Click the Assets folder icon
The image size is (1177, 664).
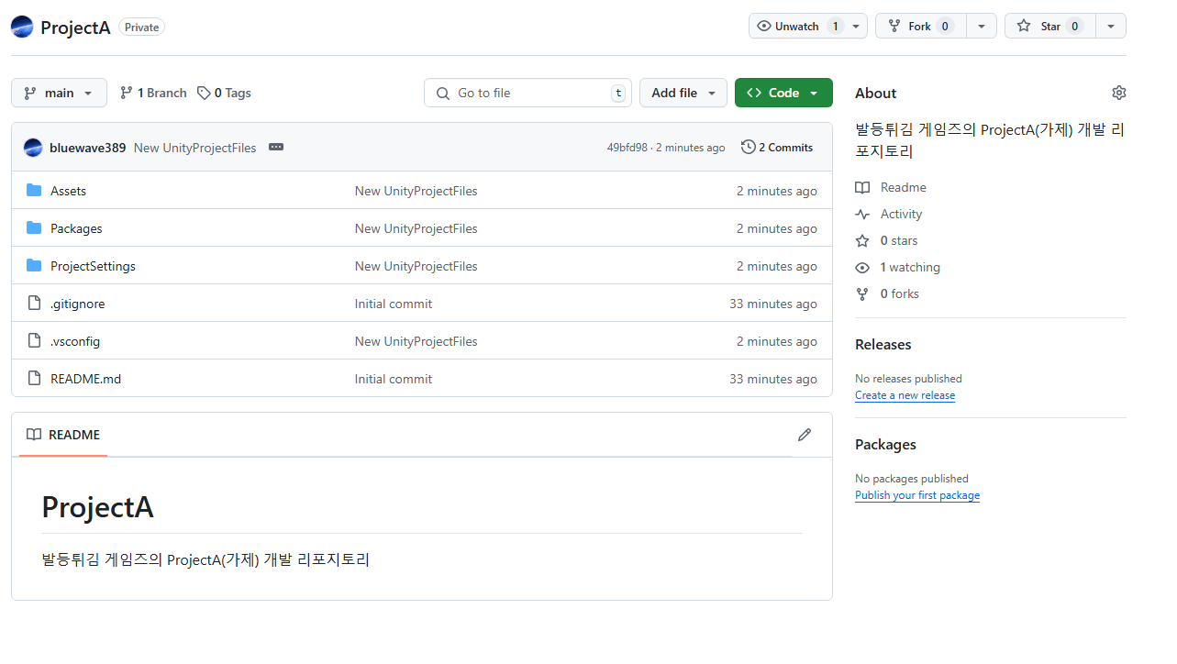pyautogui.click(x=34, y=190)
